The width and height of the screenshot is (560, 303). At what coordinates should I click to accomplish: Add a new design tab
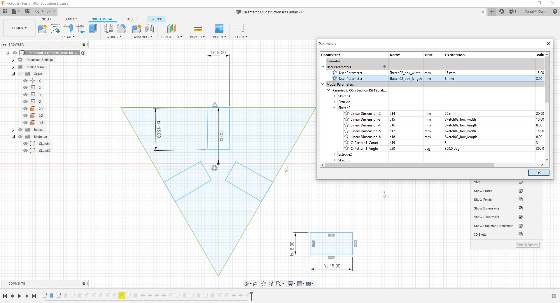pos(492,12)
